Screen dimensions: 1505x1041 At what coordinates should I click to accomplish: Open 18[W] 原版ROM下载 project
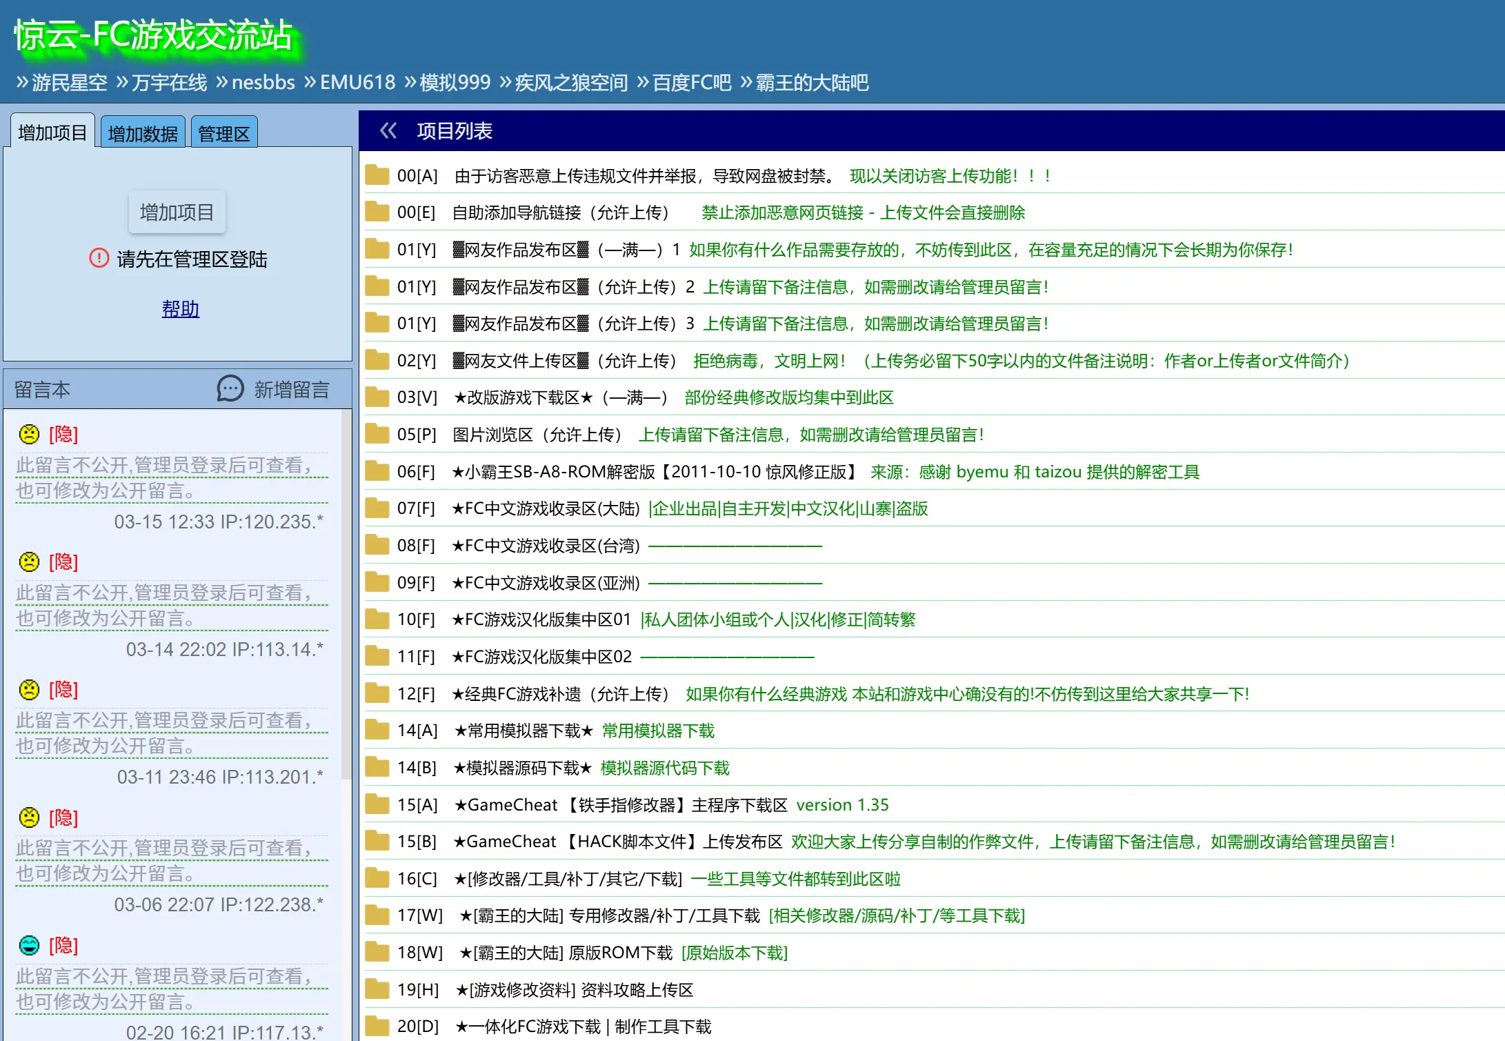click(566, 953)
